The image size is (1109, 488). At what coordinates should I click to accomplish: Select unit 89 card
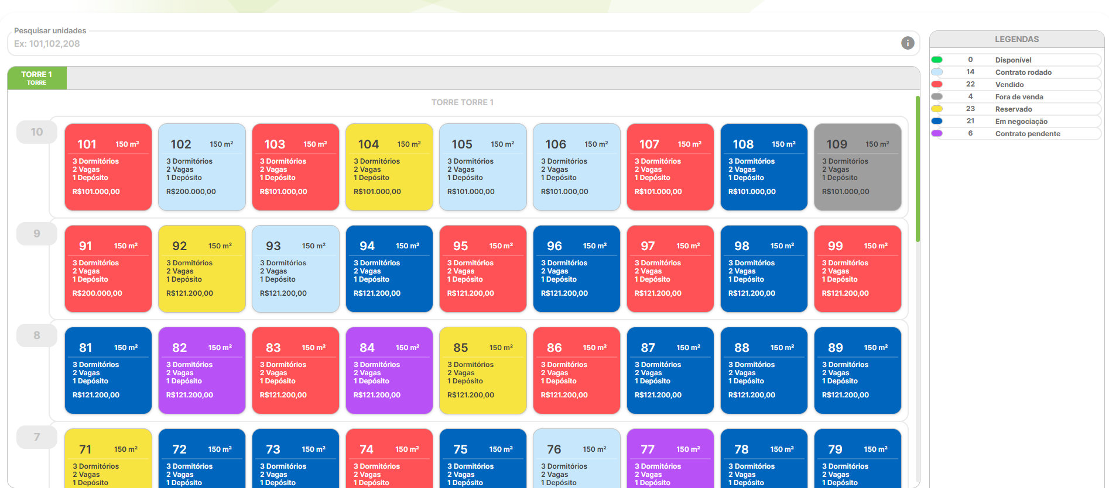(x=858, y=371)
